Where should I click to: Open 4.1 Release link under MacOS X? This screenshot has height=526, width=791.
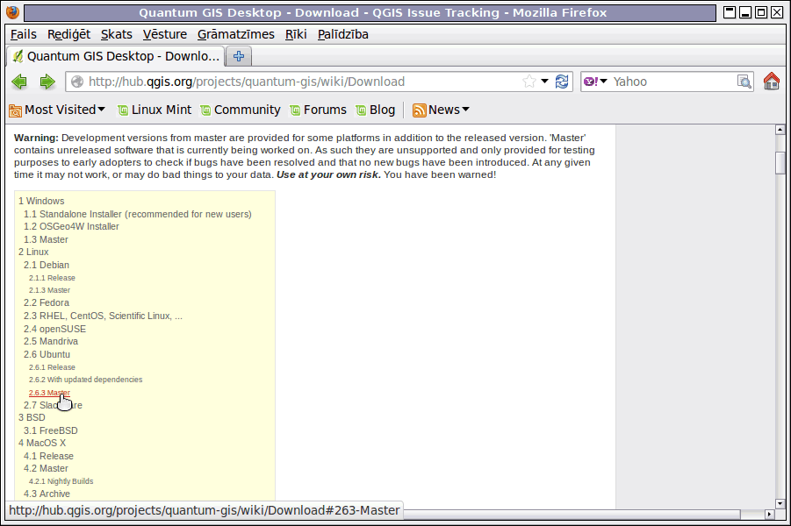click(48, 456)
